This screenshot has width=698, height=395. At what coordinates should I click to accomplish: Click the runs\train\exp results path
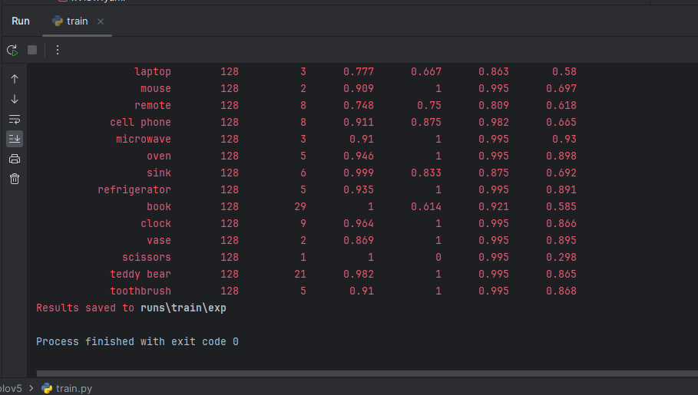[x=184, y=308]
